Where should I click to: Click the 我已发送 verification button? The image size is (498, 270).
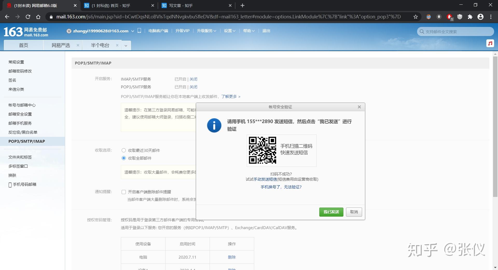click(331, 212)
